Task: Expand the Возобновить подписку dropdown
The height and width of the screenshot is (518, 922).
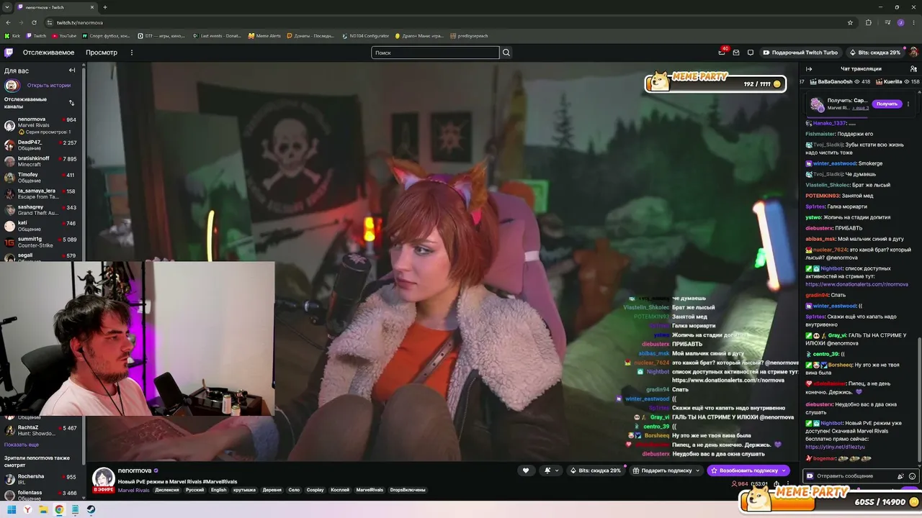Action: (784, 471)
